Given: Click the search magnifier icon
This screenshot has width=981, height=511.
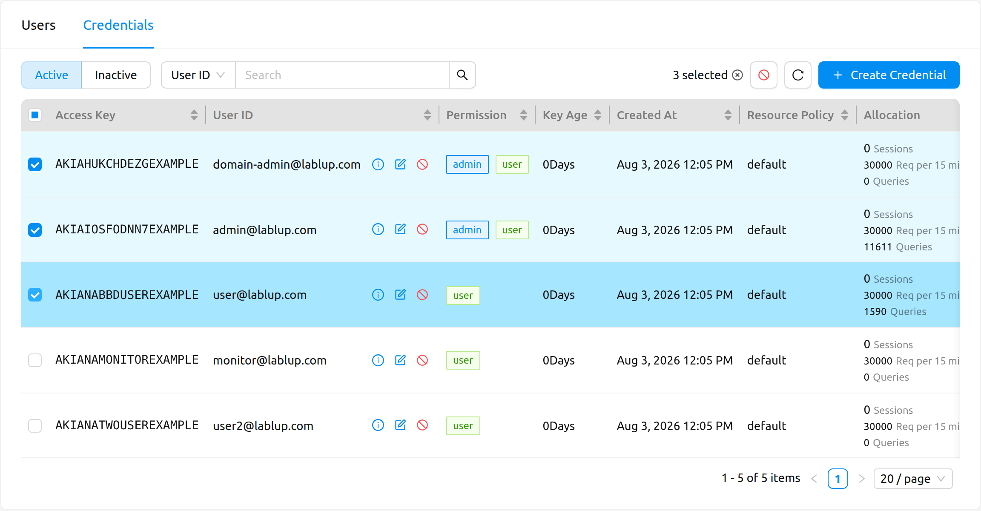Looking at the screenshot, I should [462, 75].
